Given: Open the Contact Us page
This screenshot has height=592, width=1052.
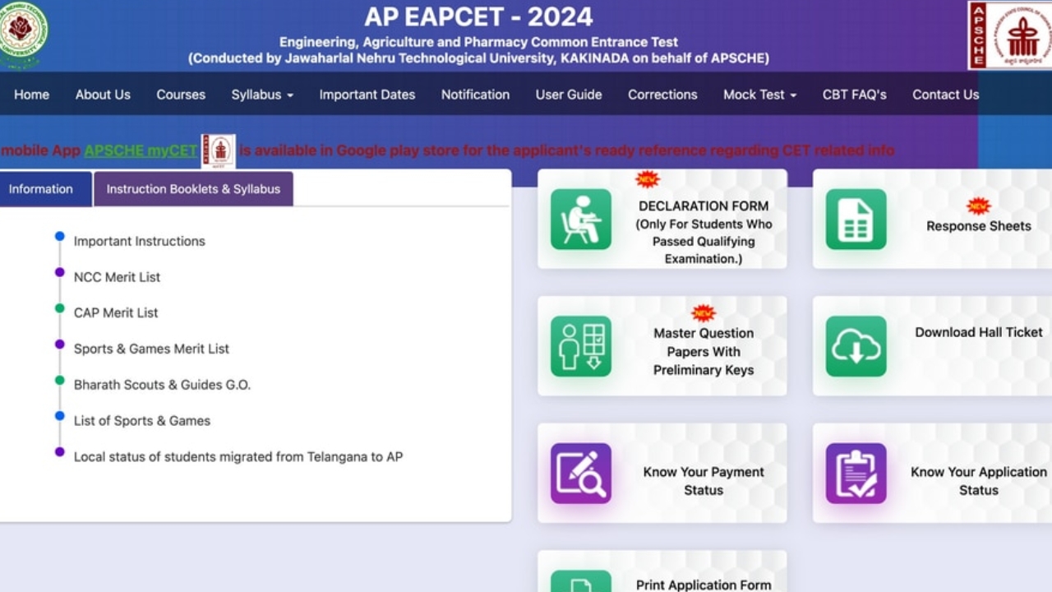Looking at the screenshot, I should pos(946,95).
